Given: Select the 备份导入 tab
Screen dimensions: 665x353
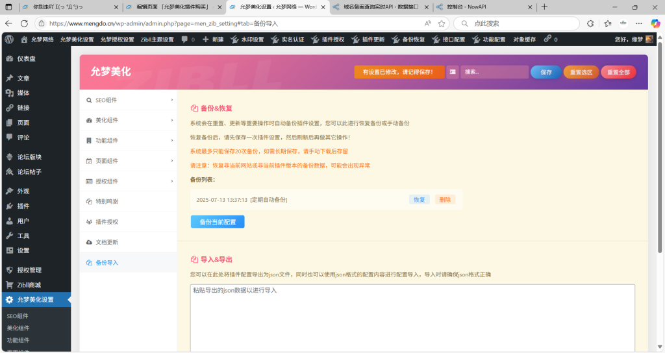Looking at the screenshot, I should point(128,263).
